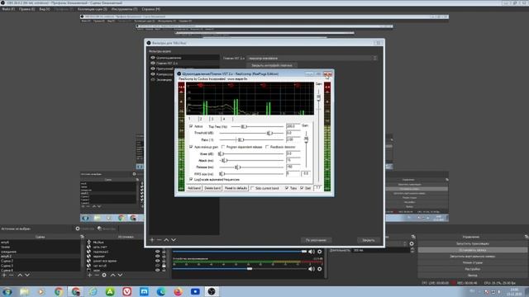The height and width of the screenshot is (297, 529).
Task: Click Defaults button in Filters window
Action: pos(316,240)
